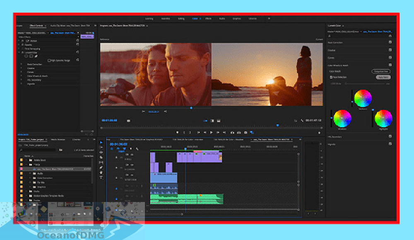Select the Pen tool in timeline toolbar
Viewport: 414px width, 240px height.
tap(101, 168)
